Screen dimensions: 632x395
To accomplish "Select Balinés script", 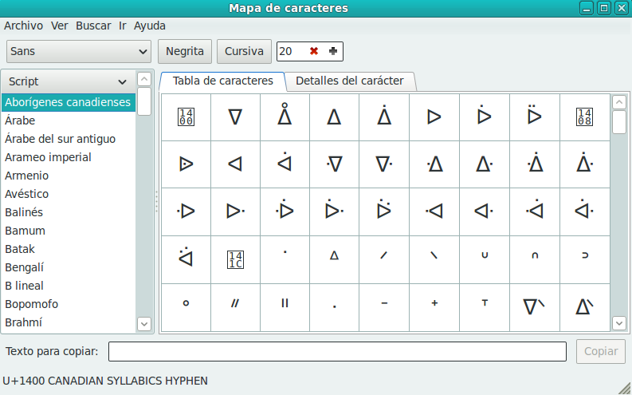I will 68,212.
